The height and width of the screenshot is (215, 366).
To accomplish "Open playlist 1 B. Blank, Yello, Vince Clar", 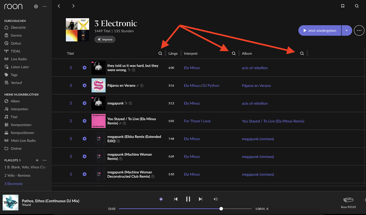I will click(x=25, y=167).
